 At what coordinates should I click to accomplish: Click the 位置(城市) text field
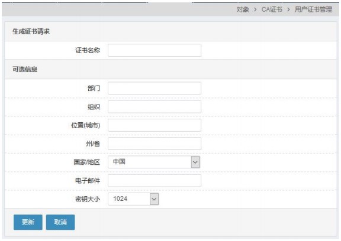pos(155,125)
